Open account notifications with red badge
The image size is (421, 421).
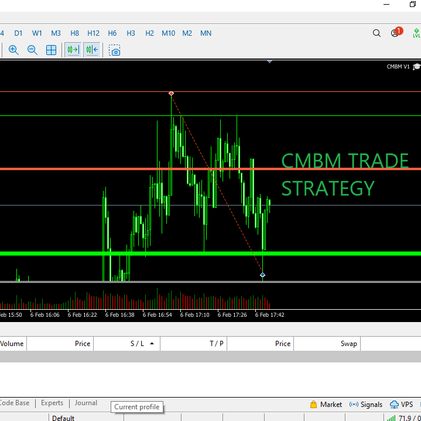(x=396, y=32)
